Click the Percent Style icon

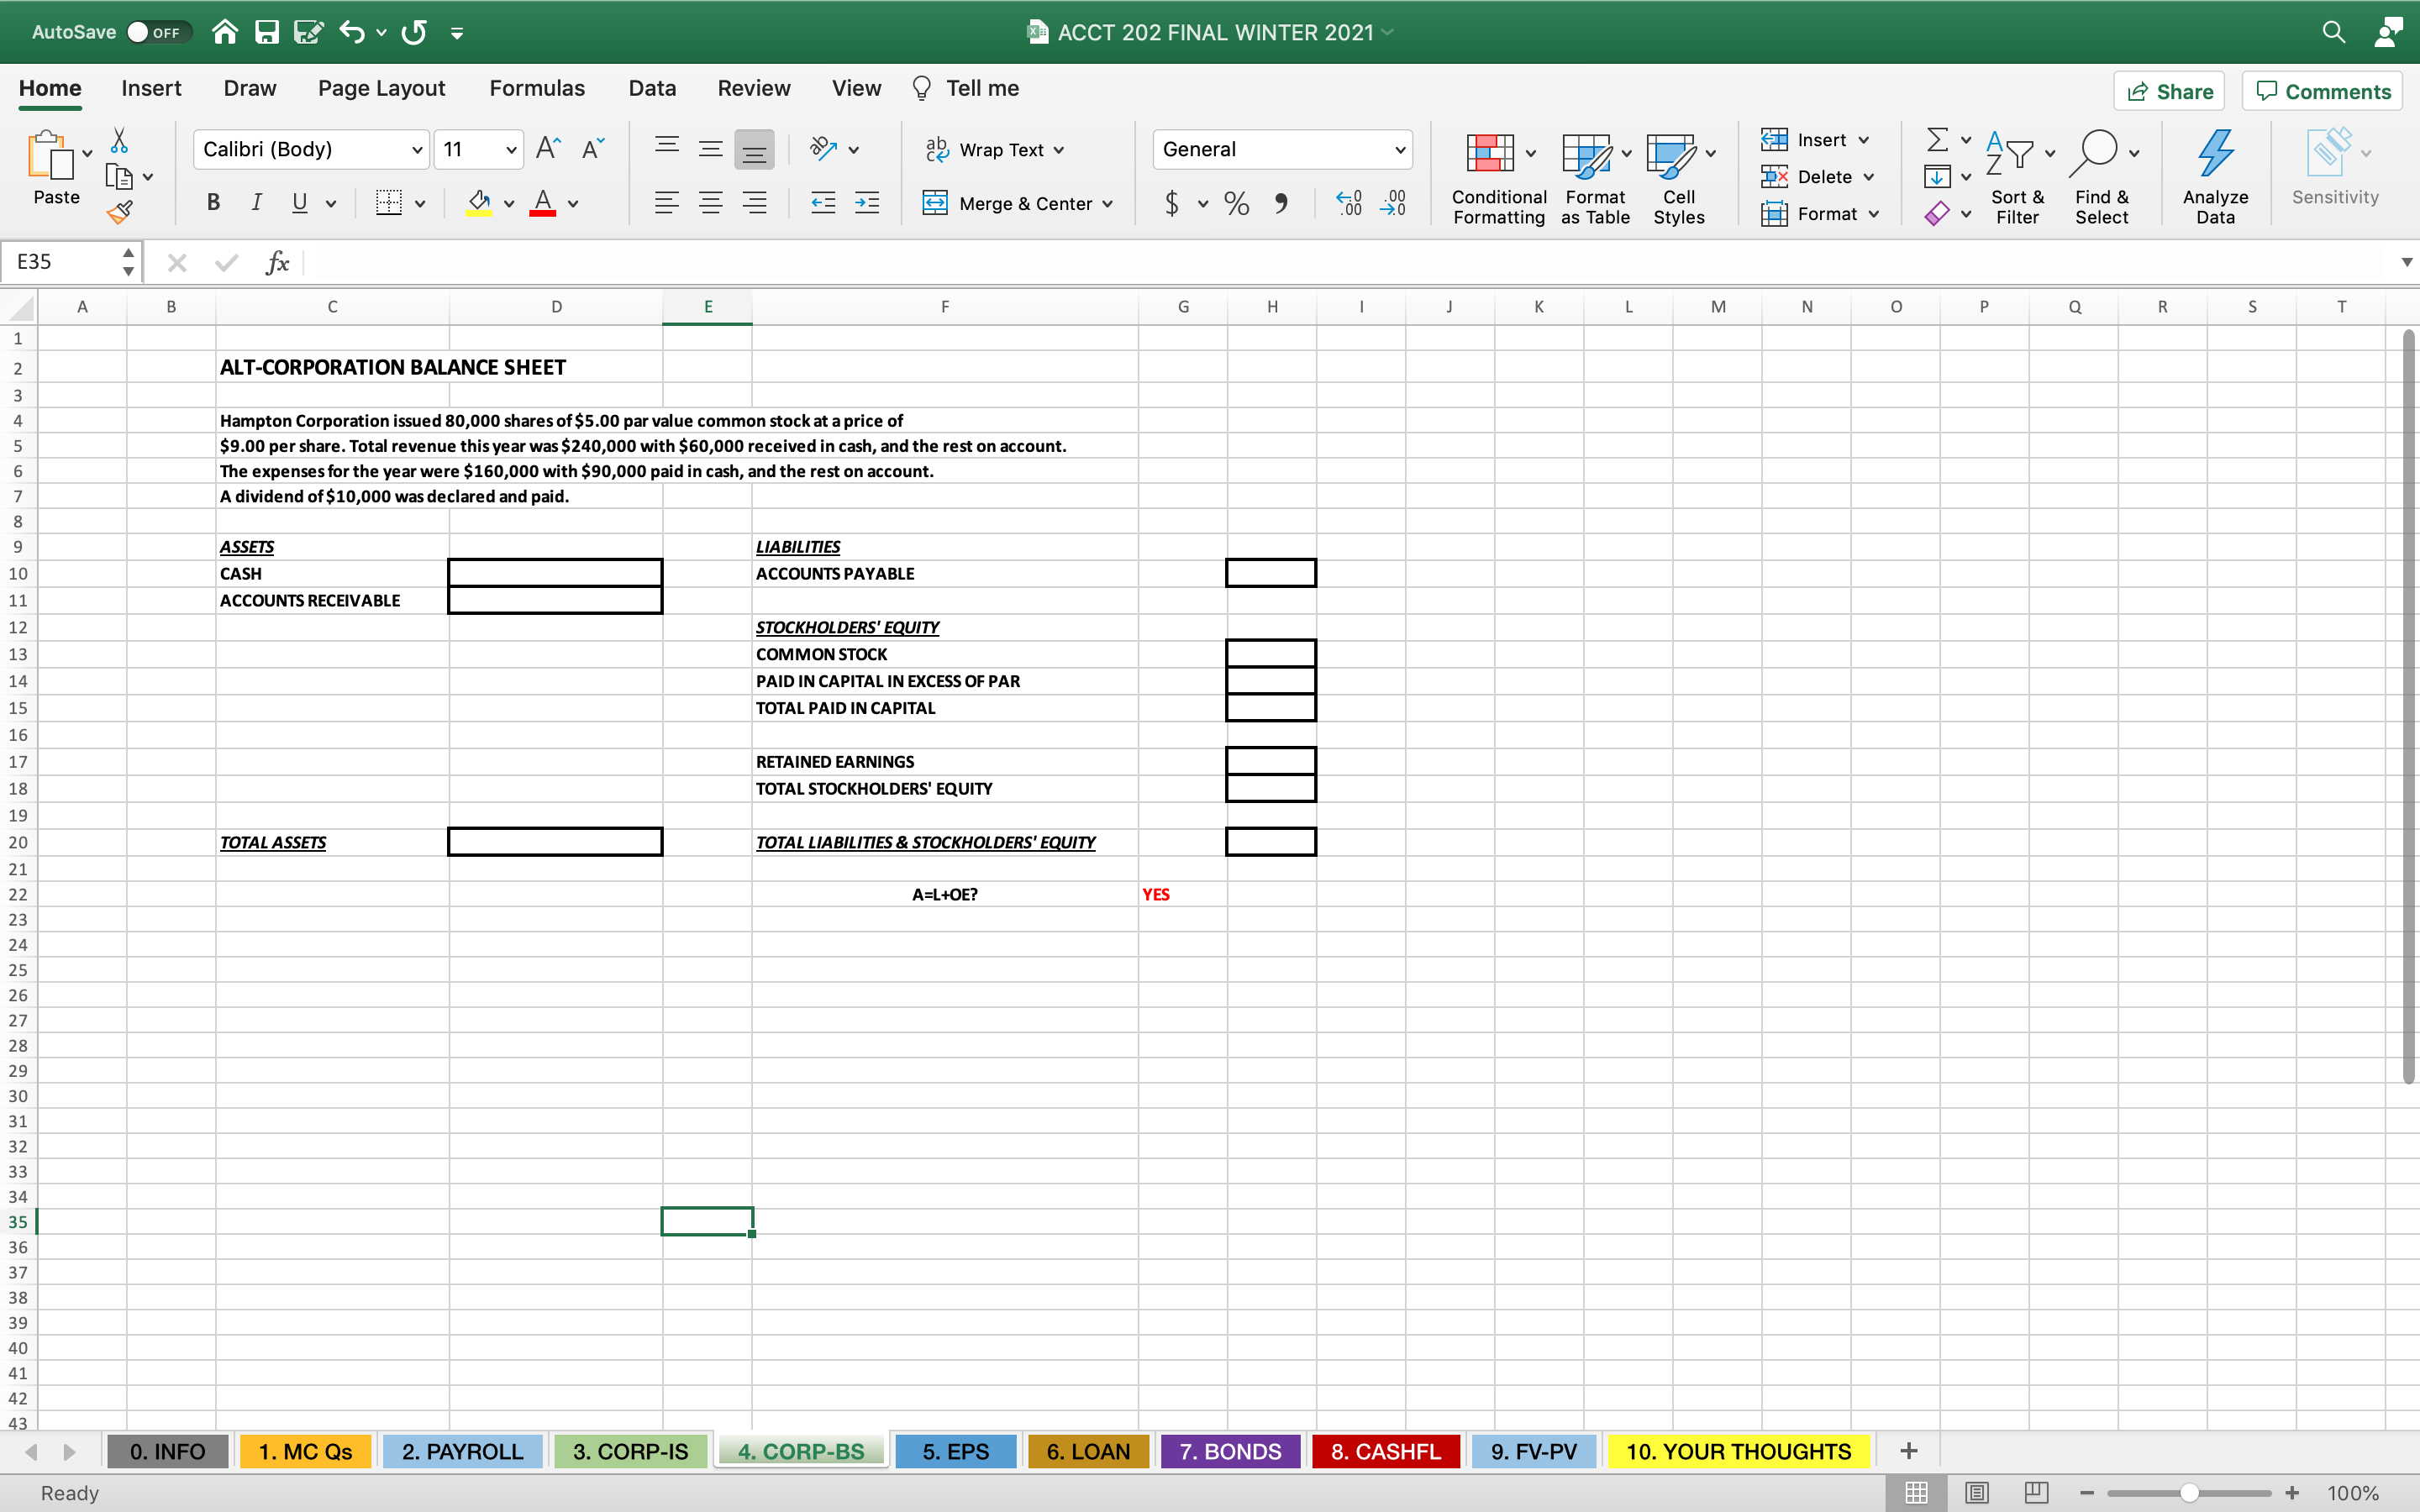point(1237,204)
